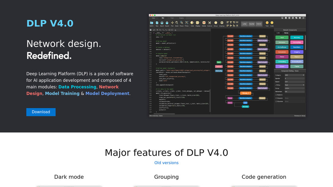Image resolution: width=333 pixels, height=187 pixels.
Task: Select the CutLine scissors tool
Action: [x=210, y=23]
